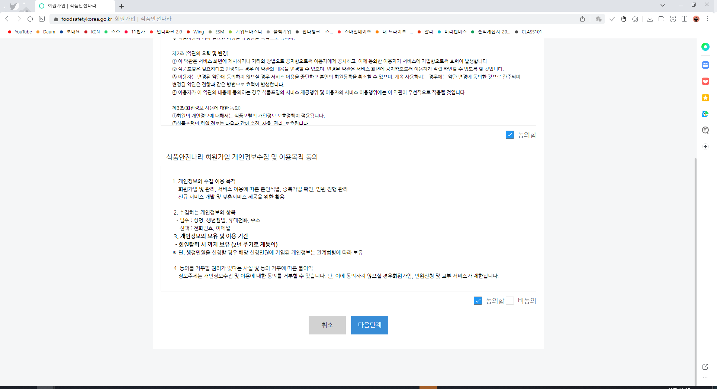Image resolution: width=717 pixels, height=389 pixels.
Task: Click the checkmark toolbar icon
Action: point(612,19)
